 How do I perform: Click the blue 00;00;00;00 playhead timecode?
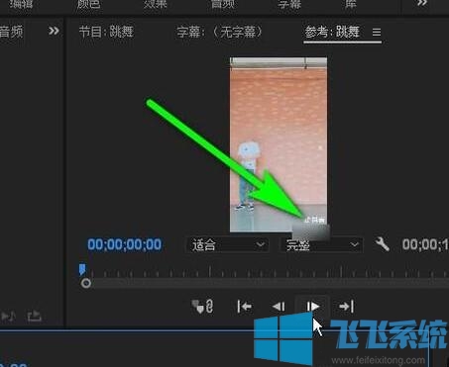click(x=124, y=244)
